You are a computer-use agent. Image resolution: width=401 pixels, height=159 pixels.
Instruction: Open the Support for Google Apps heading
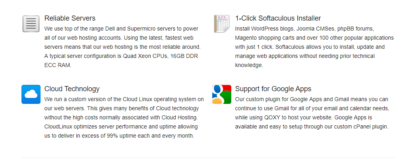(273, 89)
